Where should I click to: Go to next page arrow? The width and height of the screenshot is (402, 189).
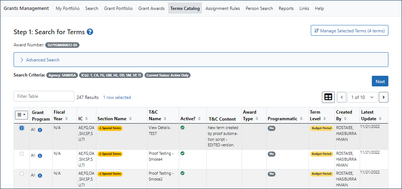pyautogui.click(x=383, y=97)
